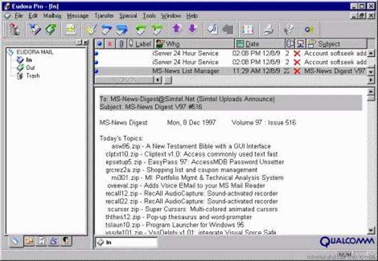Click the message list scroll-up arrow
378x261 pixels.
point(371,53)
